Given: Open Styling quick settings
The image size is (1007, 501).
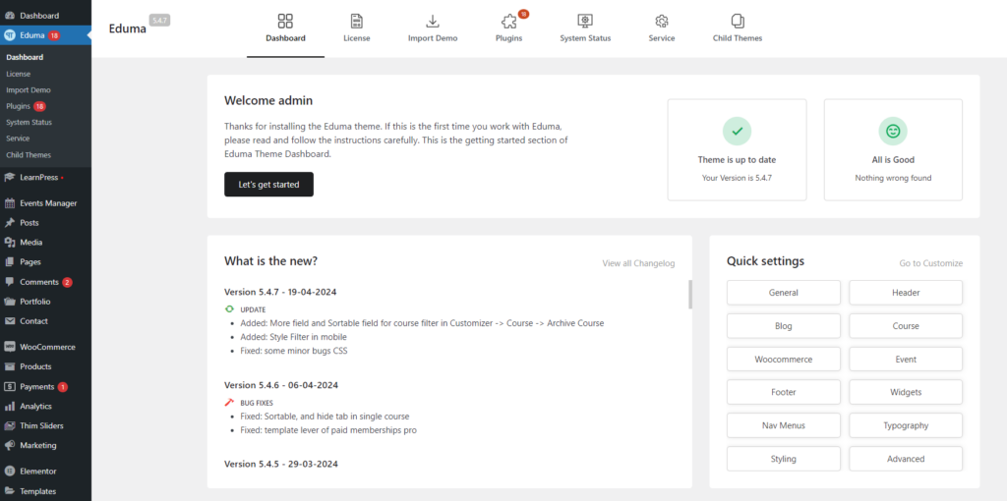Looking at the screenshot, I should [x=784, y=459].
